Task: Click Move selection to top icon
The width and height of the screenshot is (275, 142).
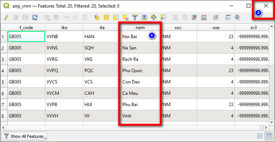Action: click(144, 17)
